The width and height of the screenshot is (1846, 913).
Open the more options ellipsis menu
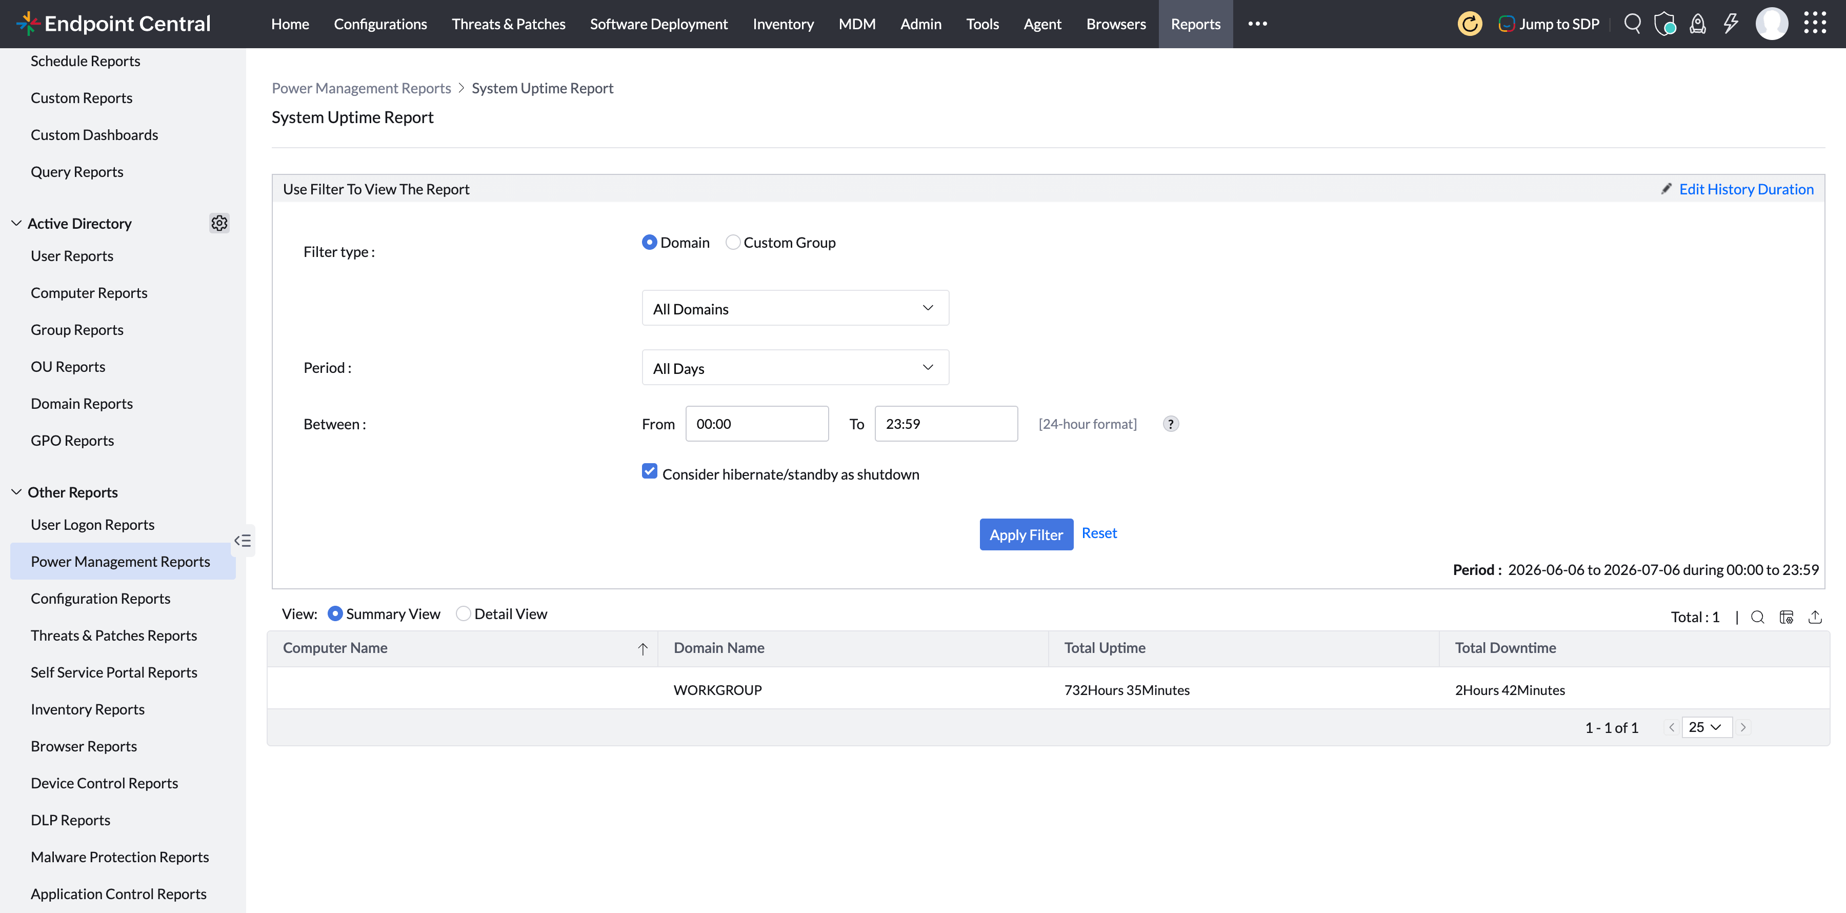click(x=1257, y=24)
